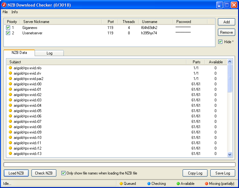Click file name arigold-tps-xvid.nfo
This screenshot has height=188, width=239.
[x=27, y=68]
